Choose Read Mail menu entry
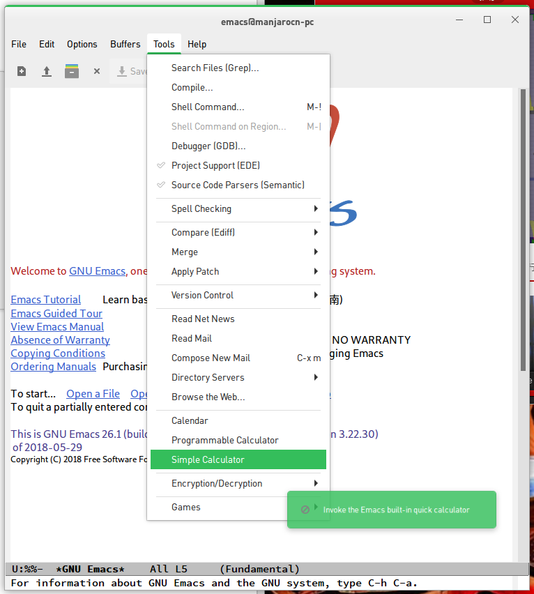534x594 pixels. (238, 339)
